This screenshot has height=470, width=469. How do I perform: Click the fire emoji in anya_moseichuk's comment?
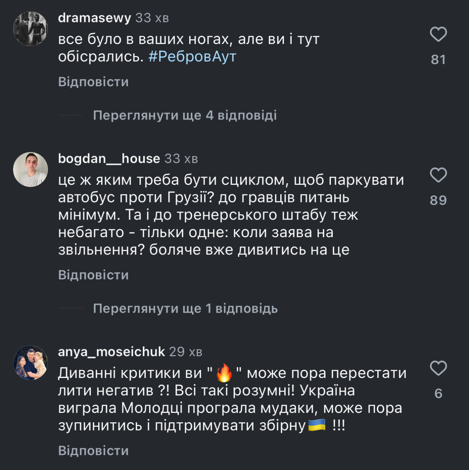coord(224,373)
